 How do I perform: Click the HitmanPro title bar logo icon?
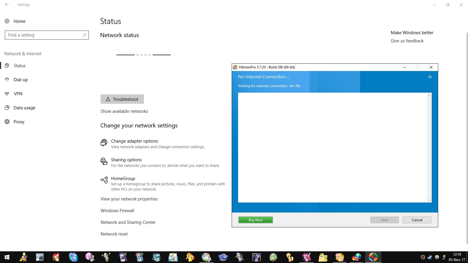(235, 67)
